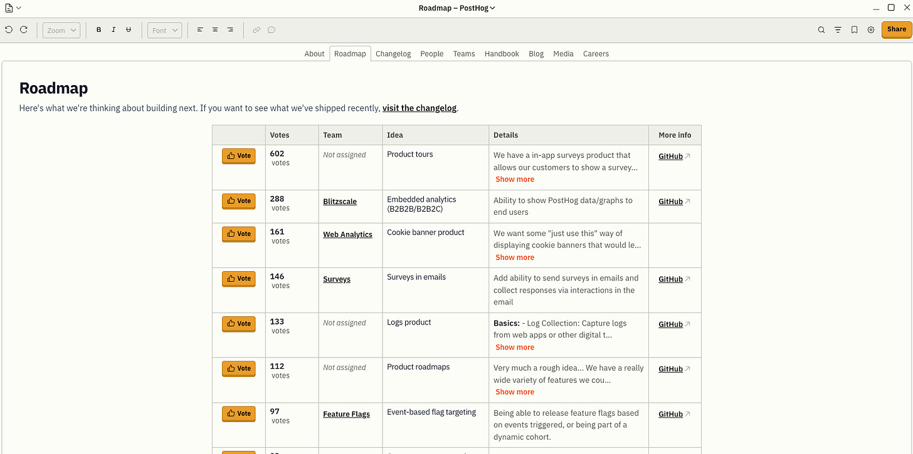Click external arrow beside Surveys in emails GitHub
Viewport: 913px width, 454px height.
pyautogui.click(x=687, y=279)
